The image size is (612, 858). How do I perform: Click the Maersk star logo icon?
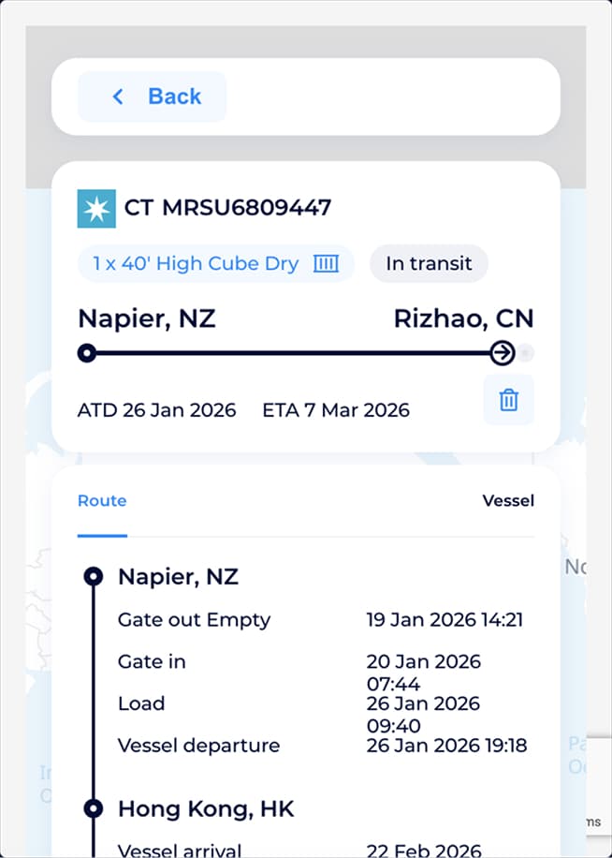point(96,208)
